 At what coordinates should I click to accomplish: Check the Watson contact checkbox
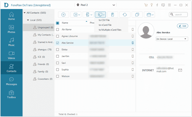[57, 76]
